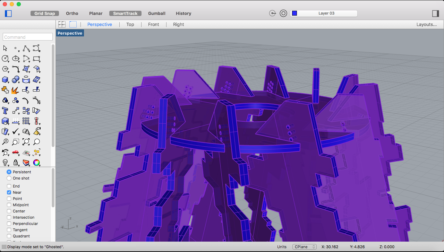Switch to single maximized viewport icon
Screen dimensions: 444x252
[73, 24]
